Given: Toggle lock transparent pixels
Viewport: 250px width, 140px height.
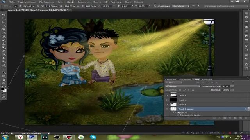Looking at the screenshot, I should pyautogui.click(x=180, y=90).
